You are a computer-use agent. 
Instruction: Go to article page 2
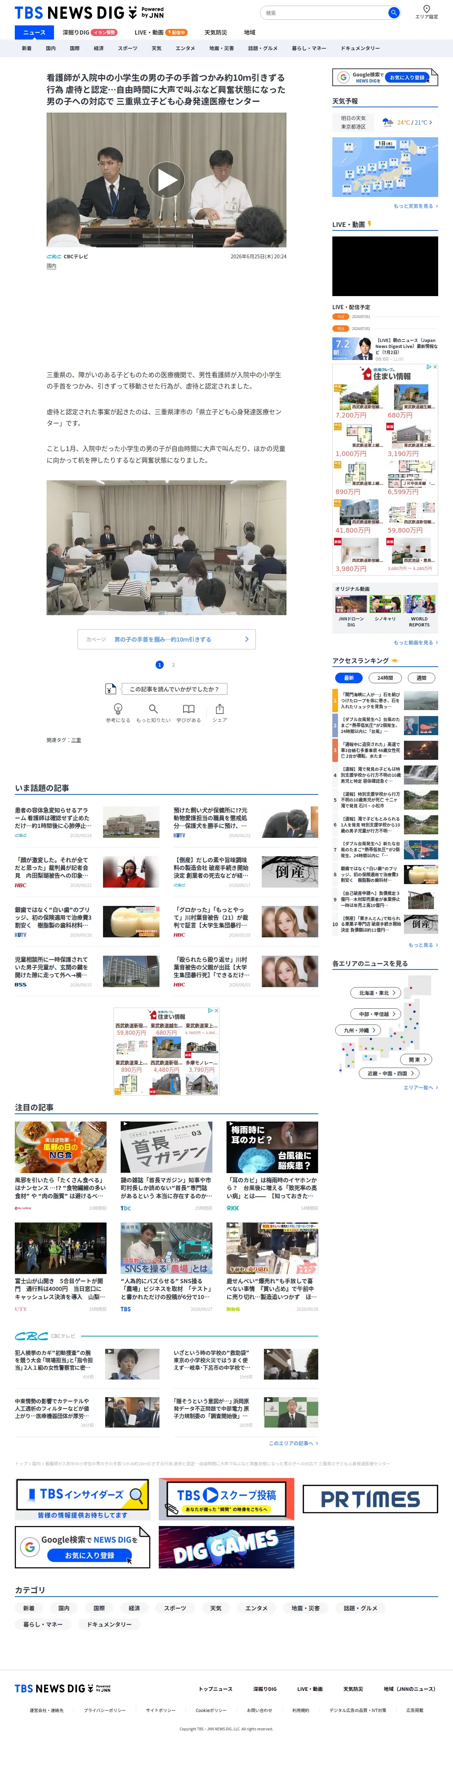click(x=173, y=665)
